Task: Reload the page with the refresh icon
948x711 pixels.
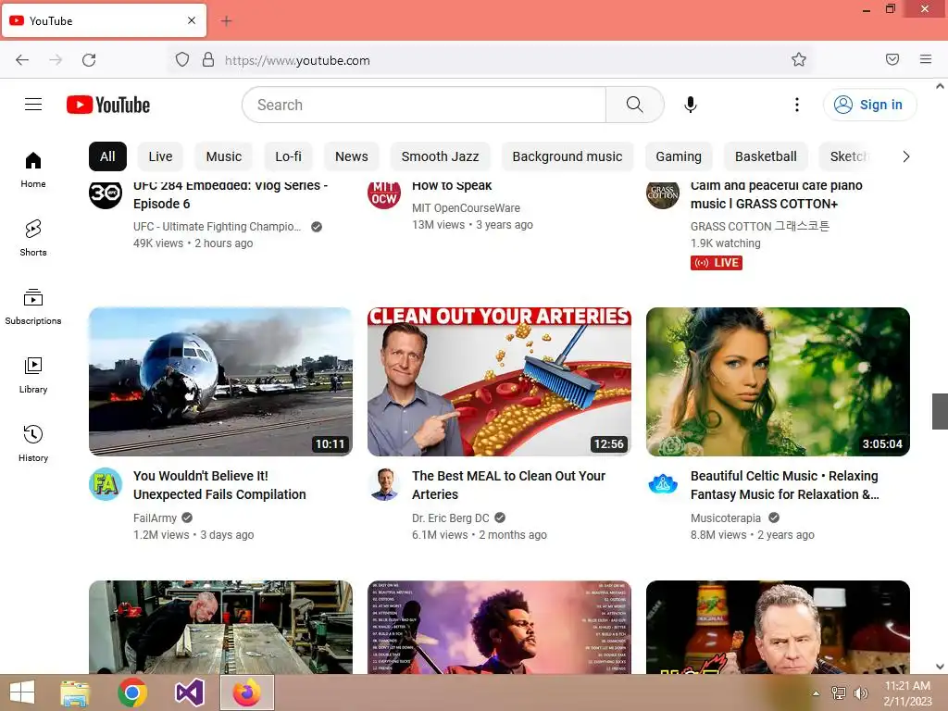Action: point(89,60)
